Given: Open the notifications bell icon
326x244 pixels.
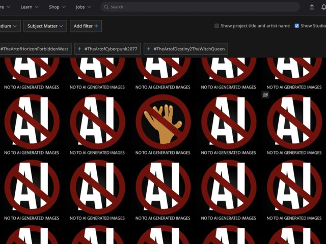Looking at the screenshot, I should 323,7.
